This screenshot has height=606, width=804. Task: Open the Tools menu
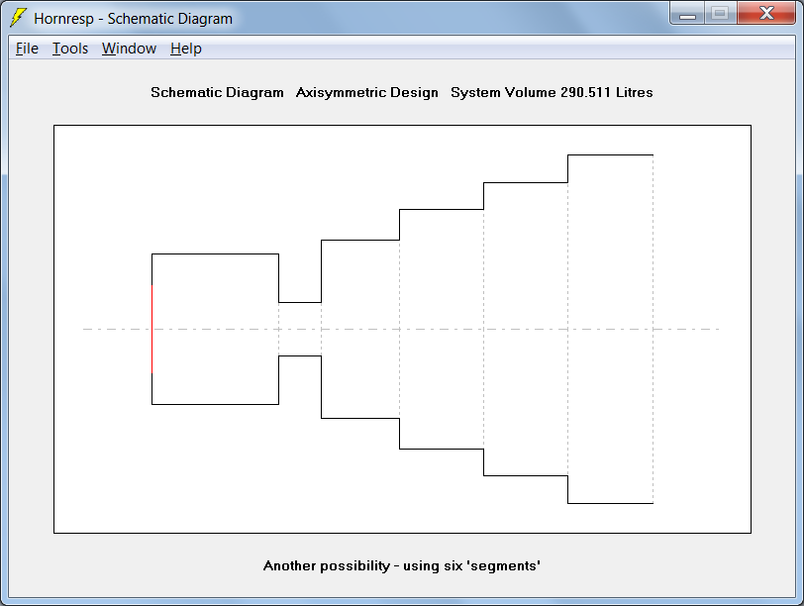tap(70, 49)
